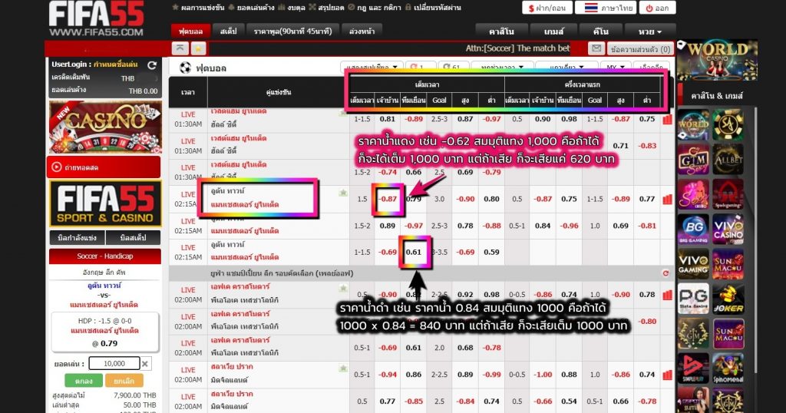Open the GTM Sexy casino icon
Image resolution: width=786 pixels, height=413 pixels.
[693, 159]
